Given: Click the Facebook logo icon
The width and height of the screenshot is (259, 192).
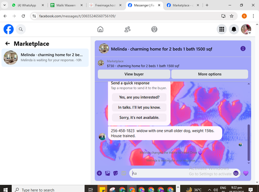Looking at the screenshot, I should pyautogui.click(x=8, y=29).
